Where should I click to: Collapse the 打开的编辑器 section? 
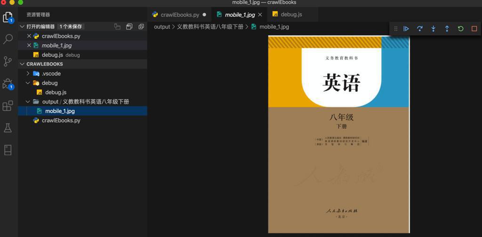(22, 27)
